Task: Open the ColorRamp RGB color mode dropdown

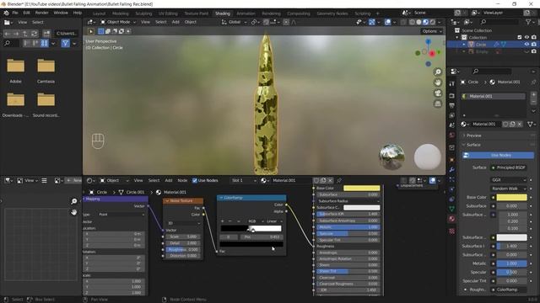Action: (256, 221)
